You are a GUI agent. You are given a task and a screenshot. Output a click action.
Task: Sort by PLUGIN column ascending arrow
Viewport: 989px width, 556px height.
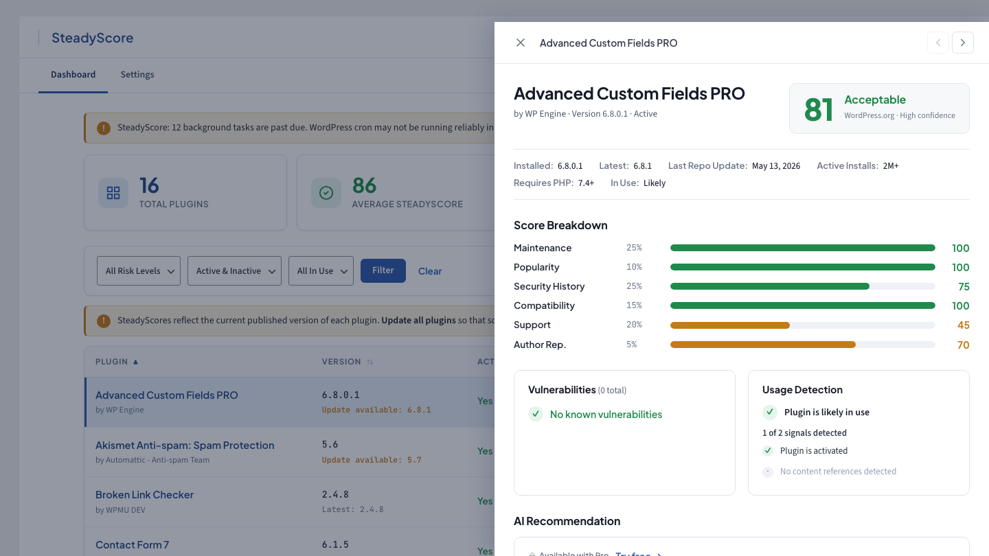click(135, 362)
